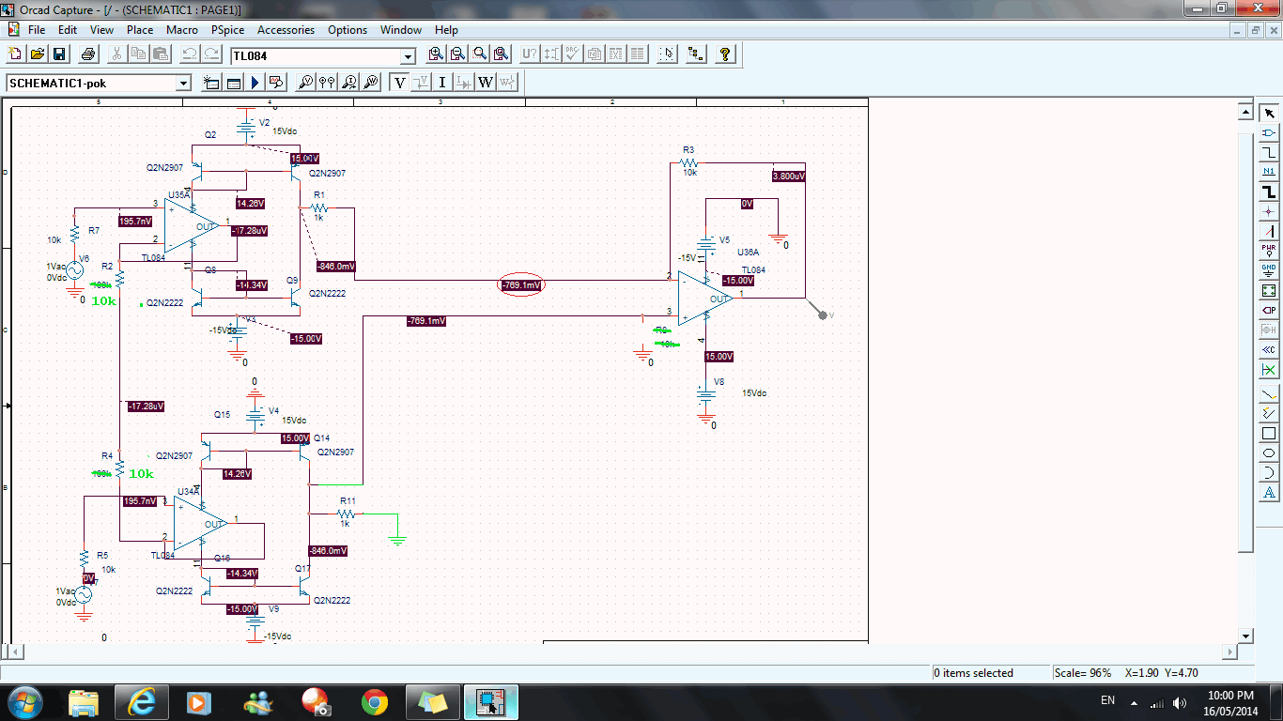Viewport: 1283px width, 721px height.
Task: Open the File menu
Action: click(x=37, y=30)
